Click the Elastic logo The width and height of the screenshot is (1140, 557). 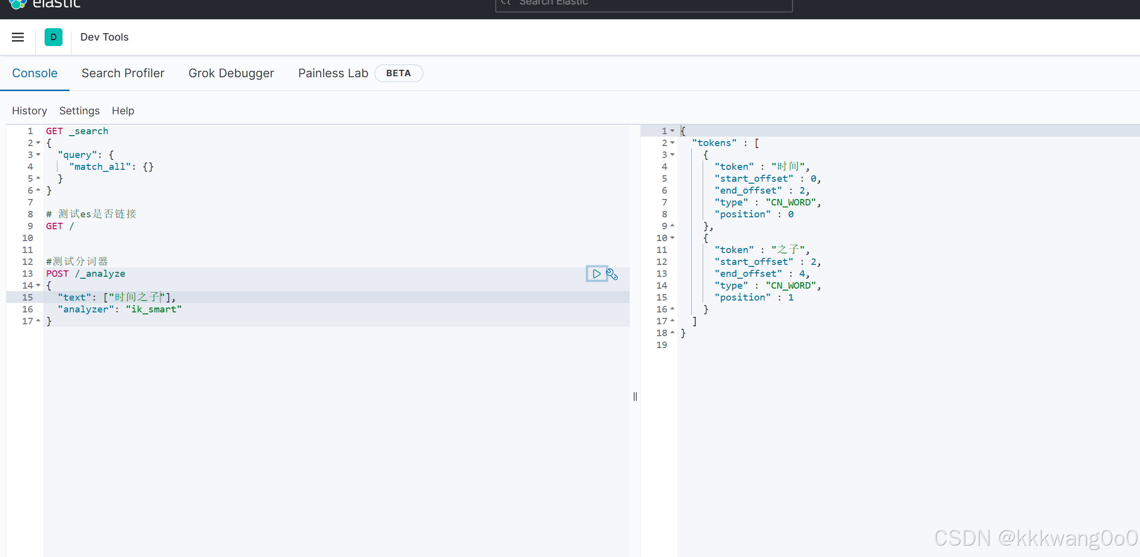tap(18, 4)
